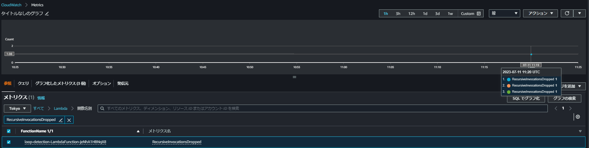Viewport: 589px width, 148px height.
Task: Click the data point on the graph
Action: (531, 54)
